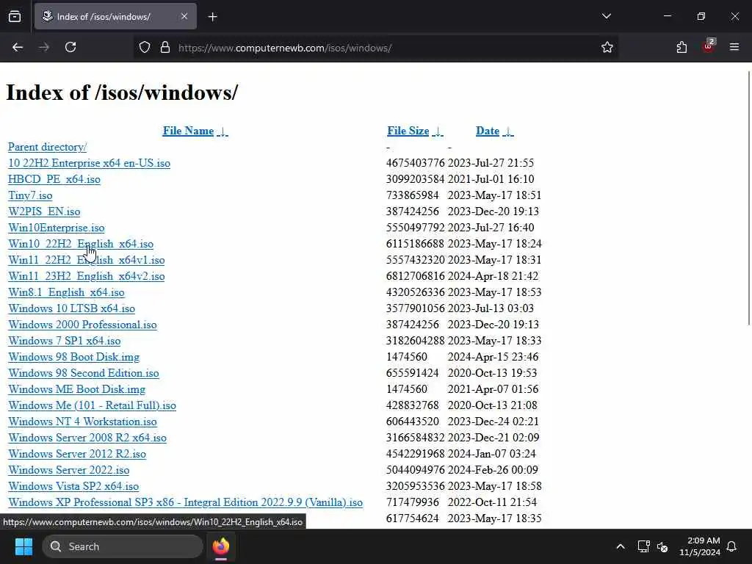
Task: Open the W2PIS_EN.iso link
Action: (x=44, y=211)
